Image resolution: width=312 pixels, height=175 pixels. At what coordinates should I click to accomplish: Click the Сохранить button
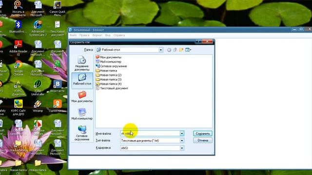click(203, 134)
